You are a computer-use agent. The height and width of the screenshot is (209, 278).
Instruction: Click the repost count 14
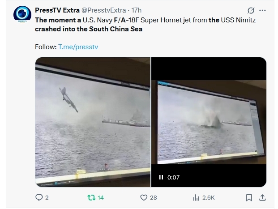(101, 197)
